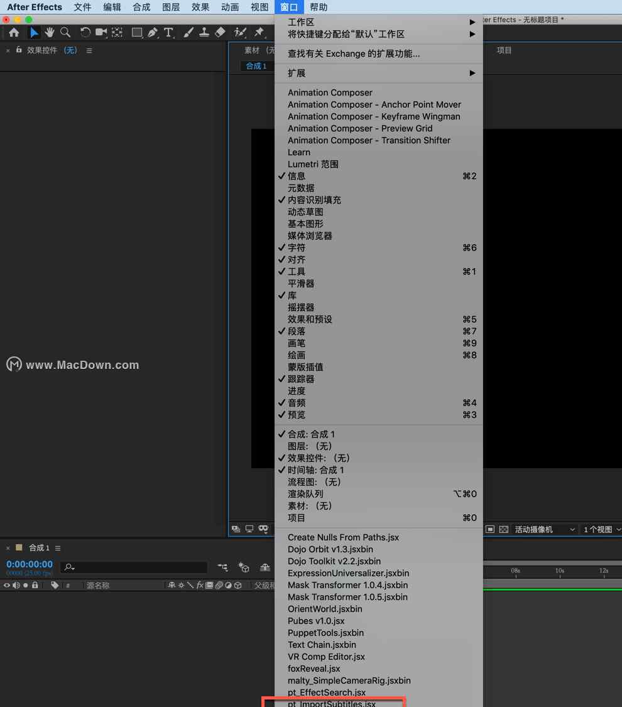Run the VR Comp Editor.jsx script
Image resolution: width=622 pixels, height=707 pixels.
point(379,657)
